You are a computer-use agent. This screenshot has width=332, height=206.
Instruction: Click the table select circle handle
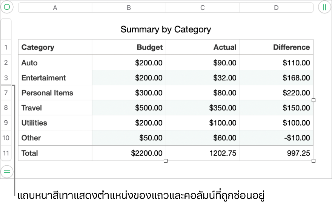point(7,7)
